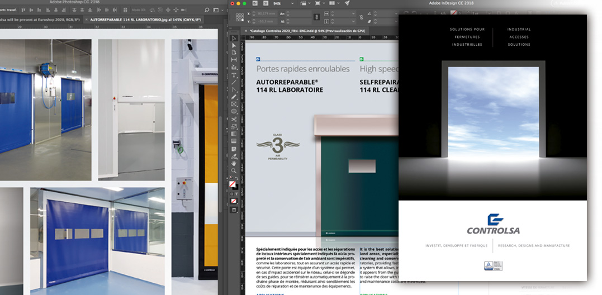602x295 pixels.
Task: Click the default fill and stroke mini icon
Action: coord(231,177)
